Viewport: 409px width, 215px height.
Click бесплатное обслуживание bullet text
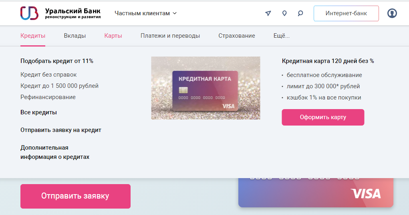[324, 75]
